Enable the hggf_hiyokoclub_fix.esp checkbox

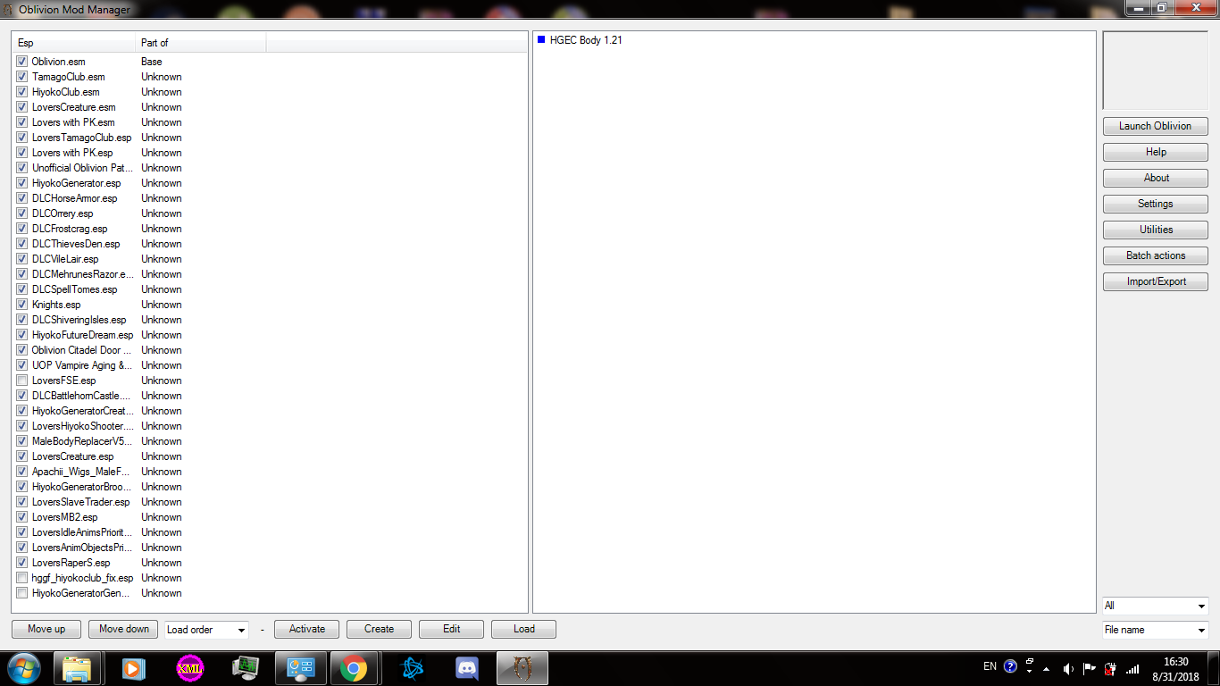tap(21, 578)
